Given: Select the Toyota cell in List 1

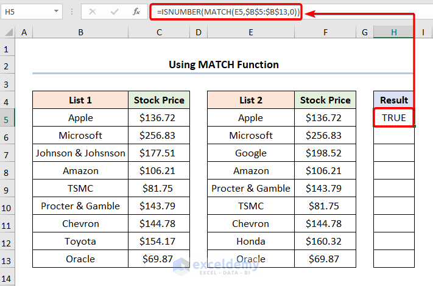Looking at the screenshot, I should (x=80, y=242).
